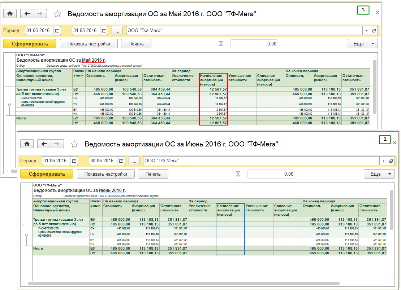Click forward arrow in June report window
401x290 pixels.
pyautogui.click(x=56, y=144)
